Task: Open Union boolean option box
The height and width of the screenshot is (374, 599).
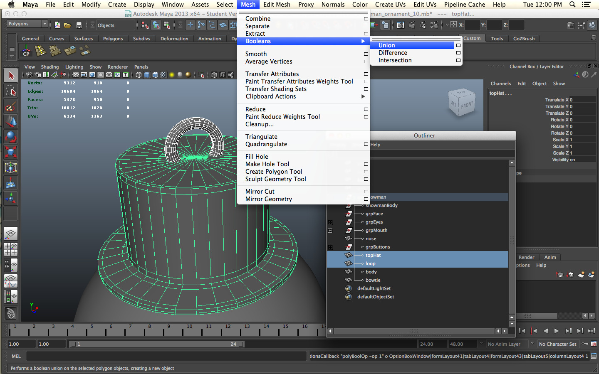Action: (x=458, y=45)
